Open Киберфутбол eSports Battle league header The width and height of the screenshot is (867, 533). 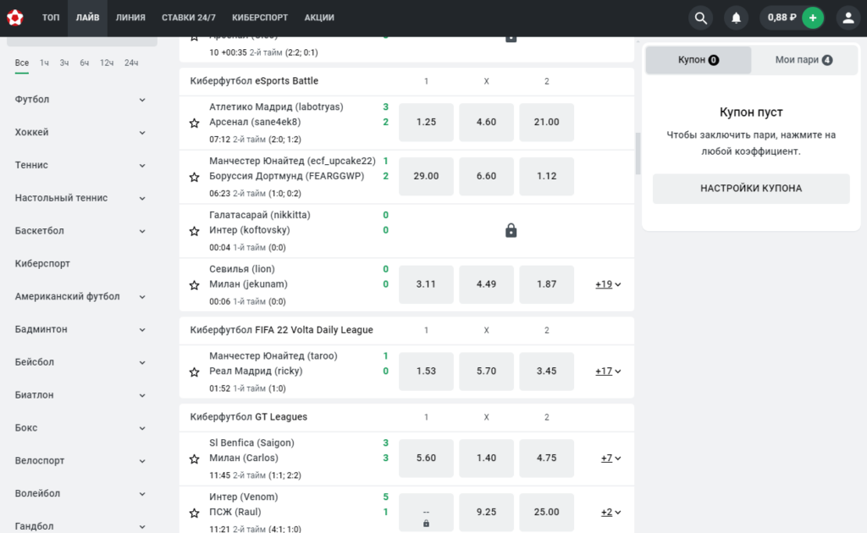click(x=254, y=81)
